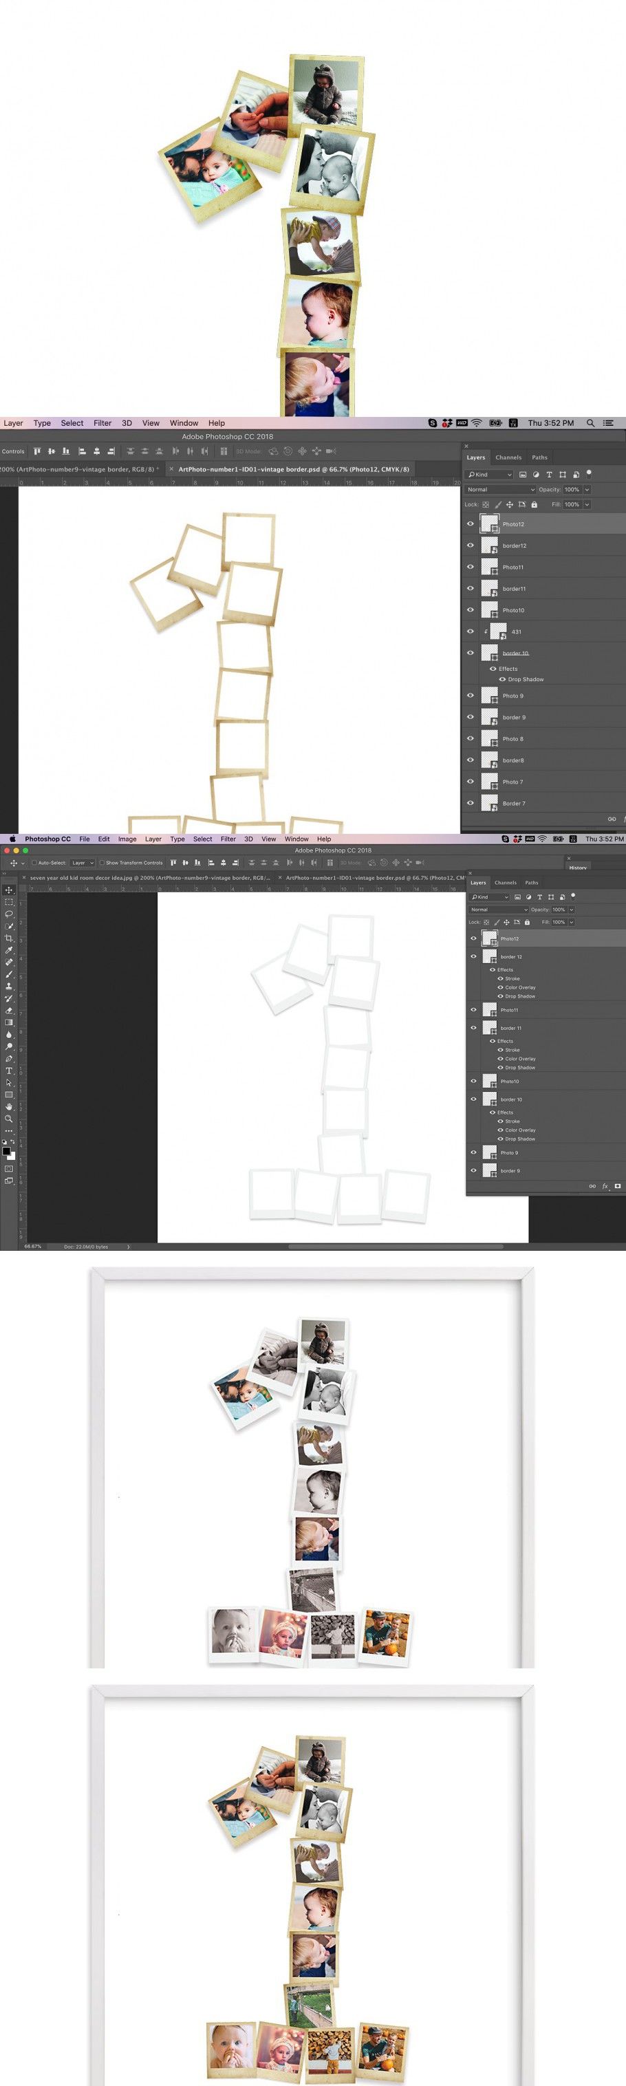Switch to the History panel tab
This screenshot has width=626, height=2086.
(577, 868)
